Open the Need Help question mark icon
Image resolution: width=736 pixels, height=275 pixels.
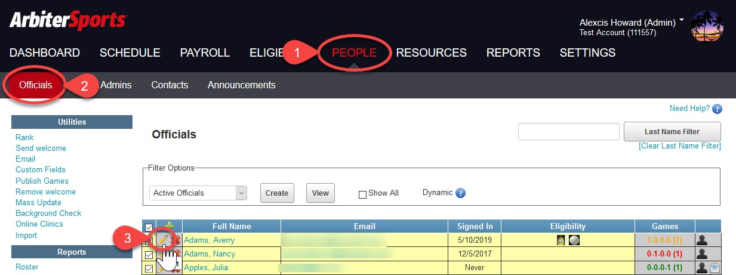(x=717, y=109)
